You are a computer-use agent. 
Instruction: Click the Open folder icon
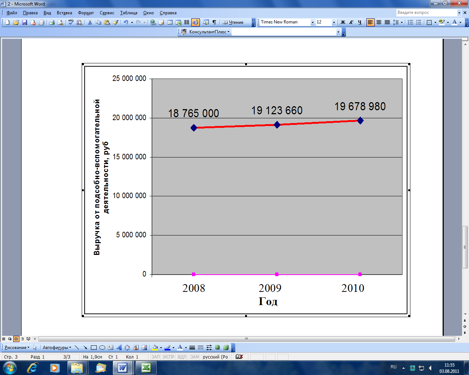point(16,22)
